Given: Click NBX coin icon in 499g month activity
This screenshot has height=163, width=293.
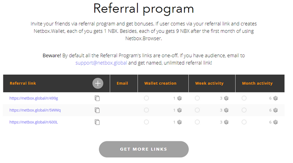Looking at the screenshot, I should click(275, 98).
